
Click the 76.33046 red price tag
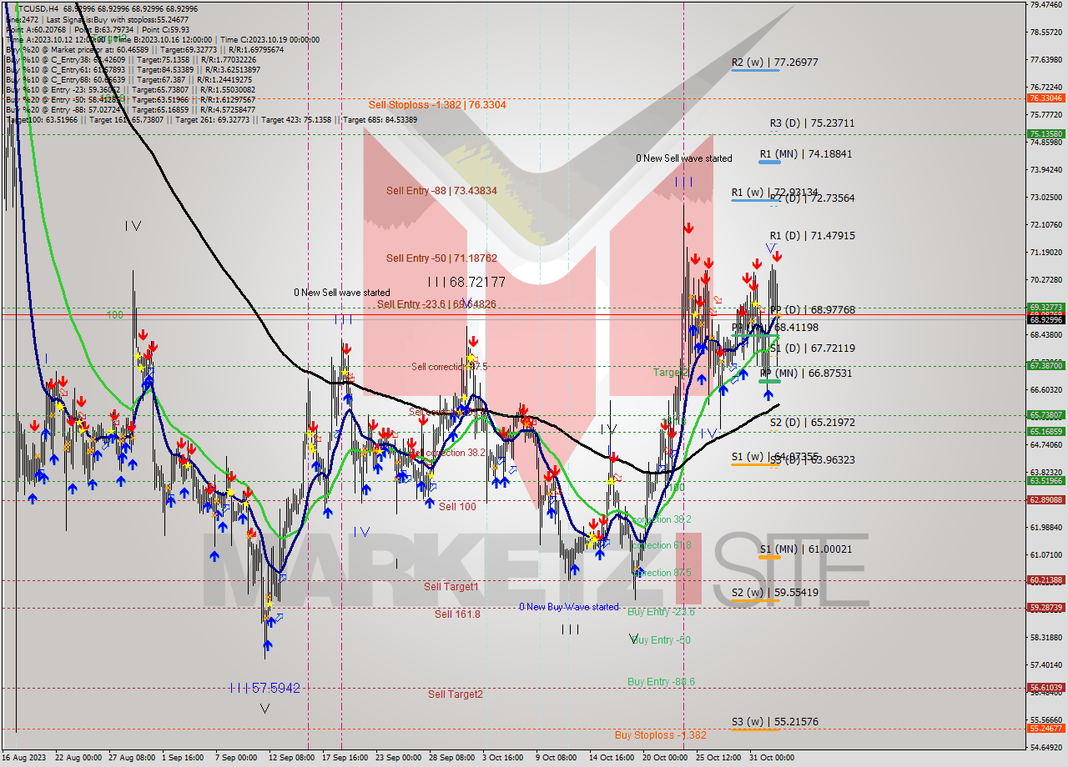click(x=1046, y=98)
